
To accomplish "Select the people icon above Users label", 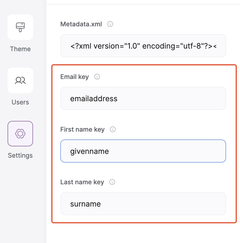I will [x=20, y=80].
